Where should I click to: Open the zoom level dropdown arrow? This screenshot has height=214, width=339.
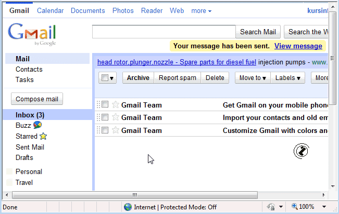tap(324, 207)
